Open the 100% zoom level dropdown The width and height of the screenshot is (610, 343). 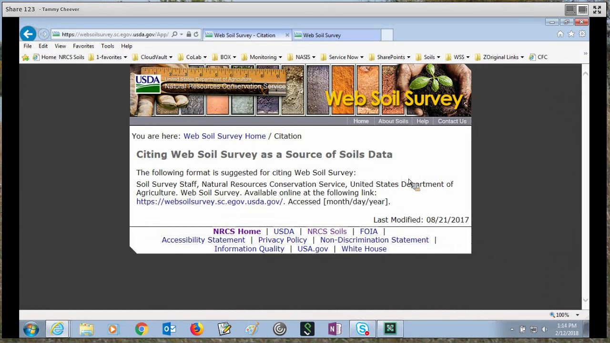(x=577, y=315)
